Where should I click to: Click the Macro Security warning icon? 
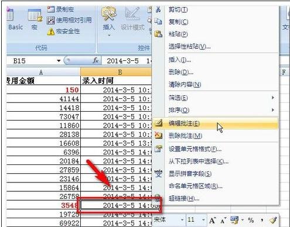click(x=51, y=32)
